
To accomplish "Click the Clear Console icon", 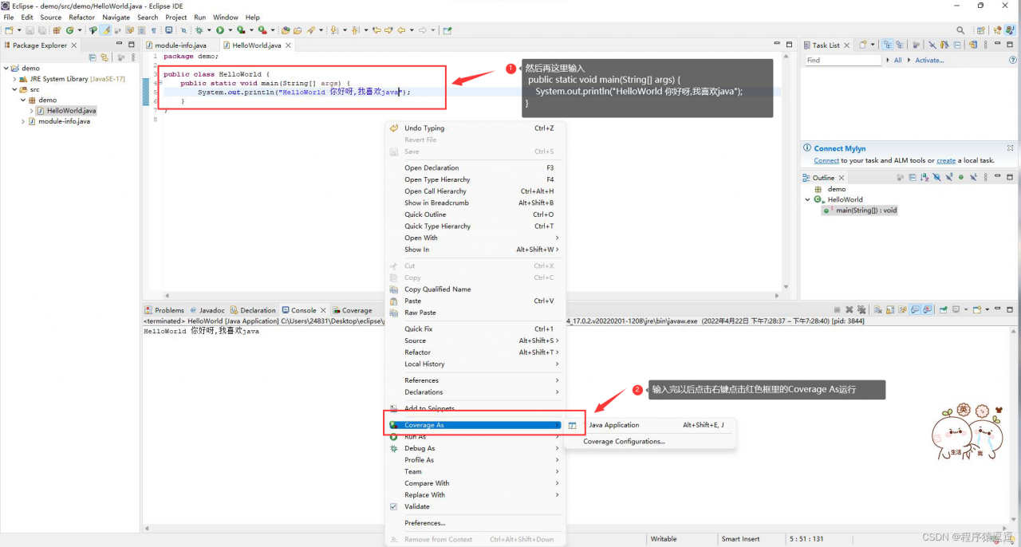I will coord(877,309).
